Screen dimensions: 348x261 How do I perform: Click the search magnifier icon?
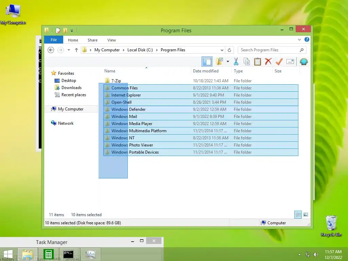coord(302,50)
